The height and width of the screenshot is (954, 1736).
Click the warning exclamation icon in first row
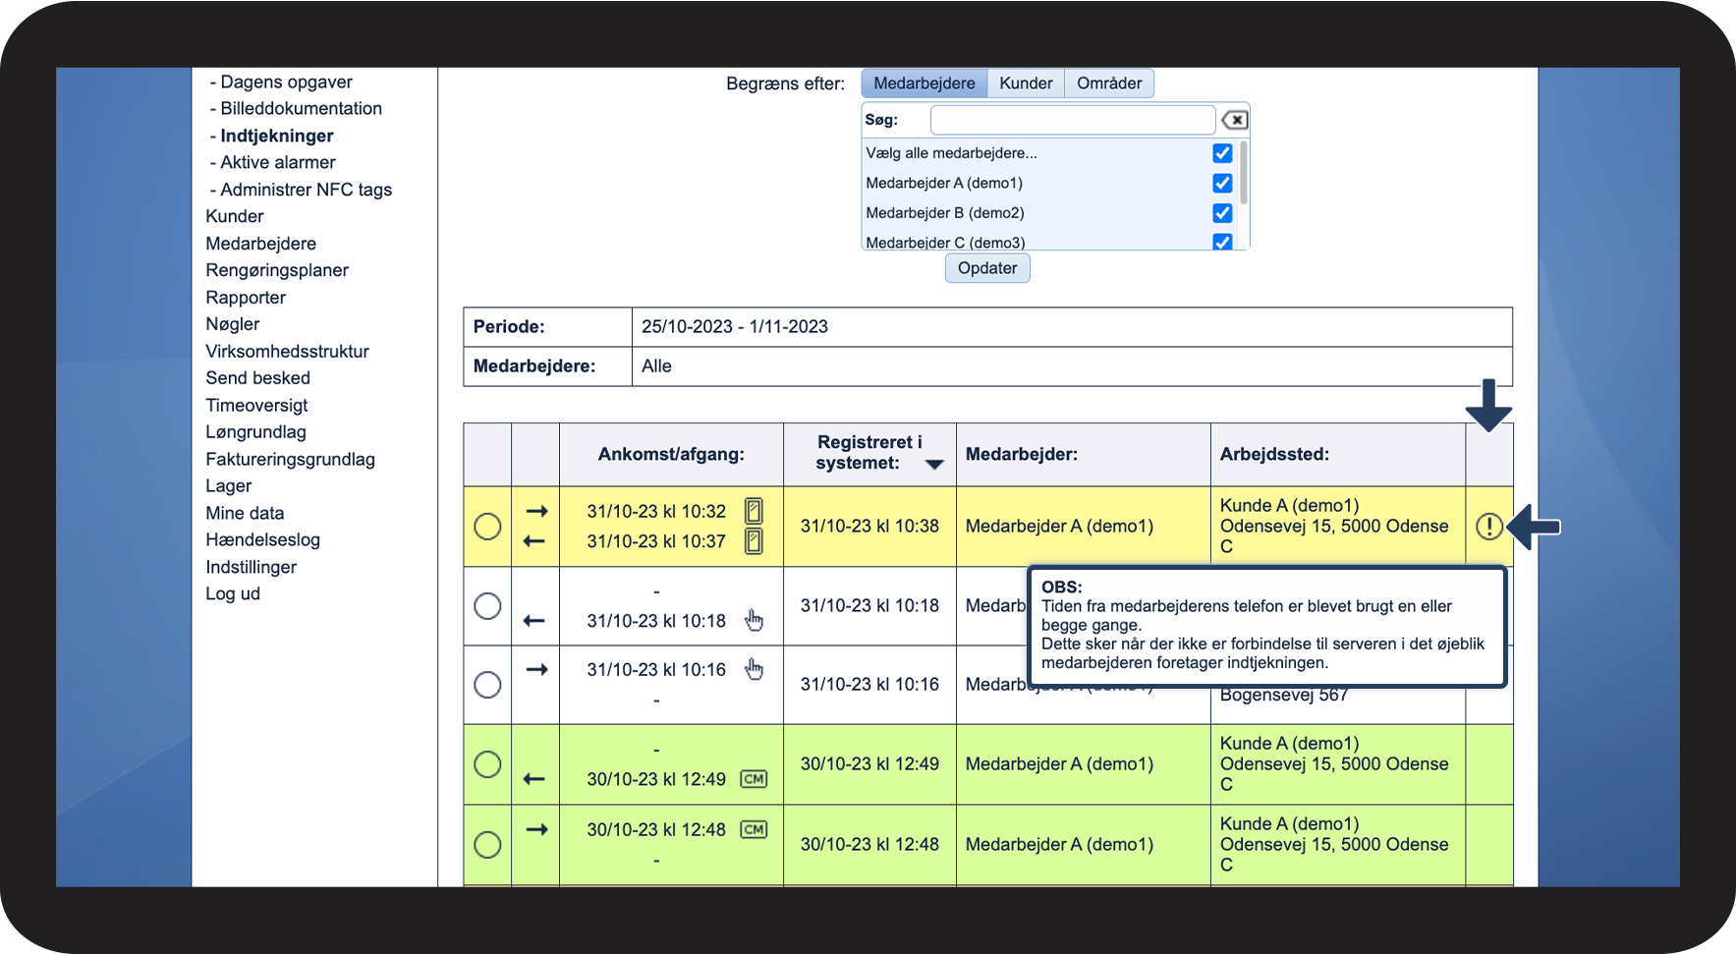[x=1488, y=527]
